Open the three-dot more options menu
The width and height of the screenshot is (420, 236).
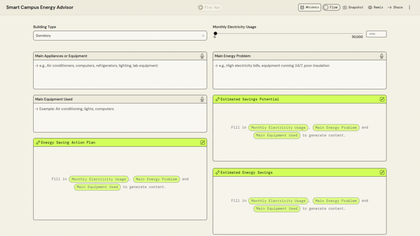point(409,7)
